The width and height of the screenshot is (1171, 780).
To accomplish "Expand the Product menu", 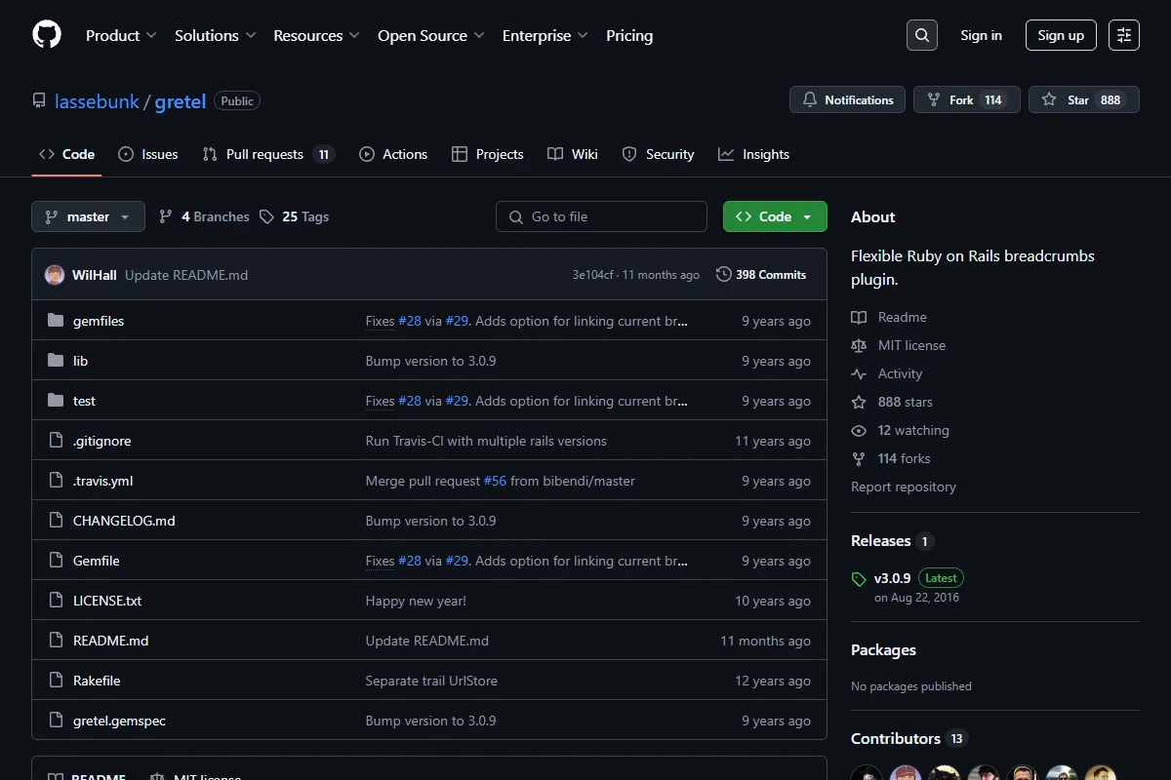I will 121,35.
